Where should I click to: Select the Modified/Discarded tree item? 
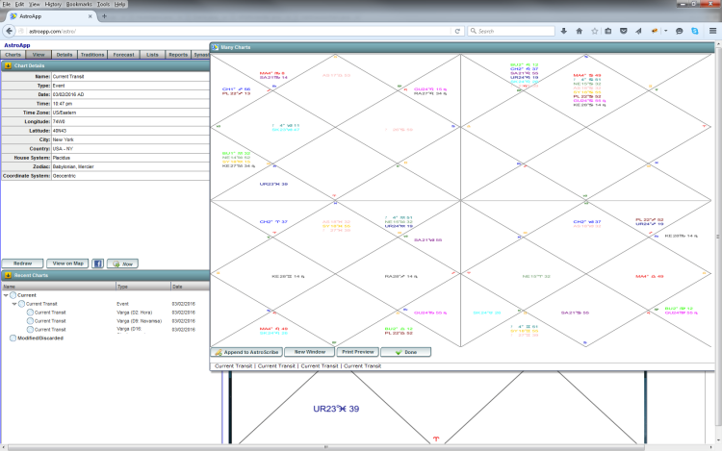point(39,338)
